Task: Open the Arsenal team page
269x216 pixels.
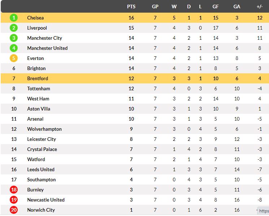Action: 35,119
